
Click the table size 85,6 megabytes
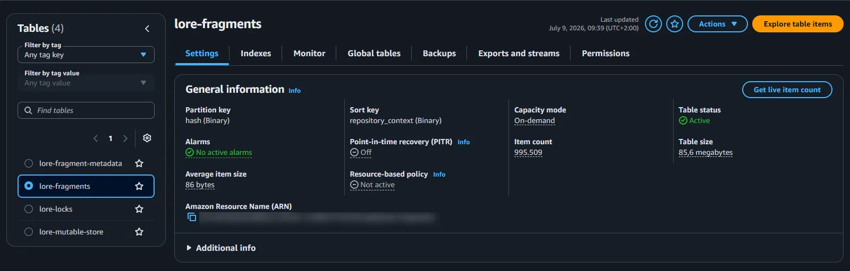[705, 152]
